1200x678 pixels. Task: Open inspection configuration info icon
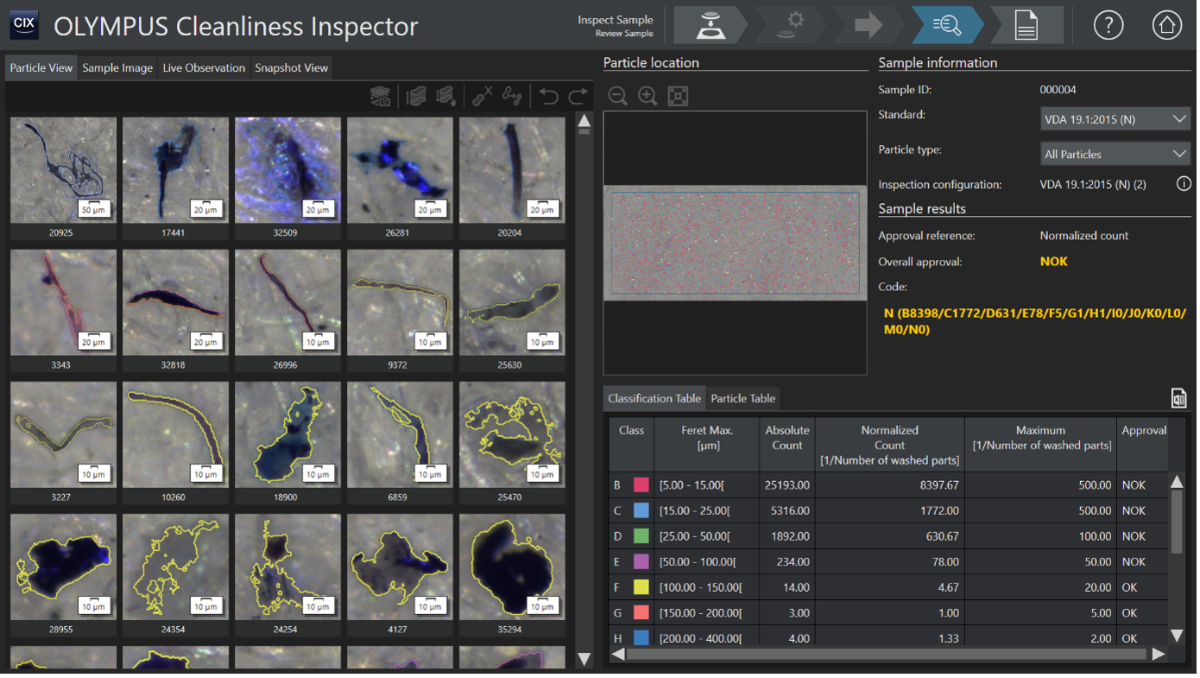pos(1184,184)
